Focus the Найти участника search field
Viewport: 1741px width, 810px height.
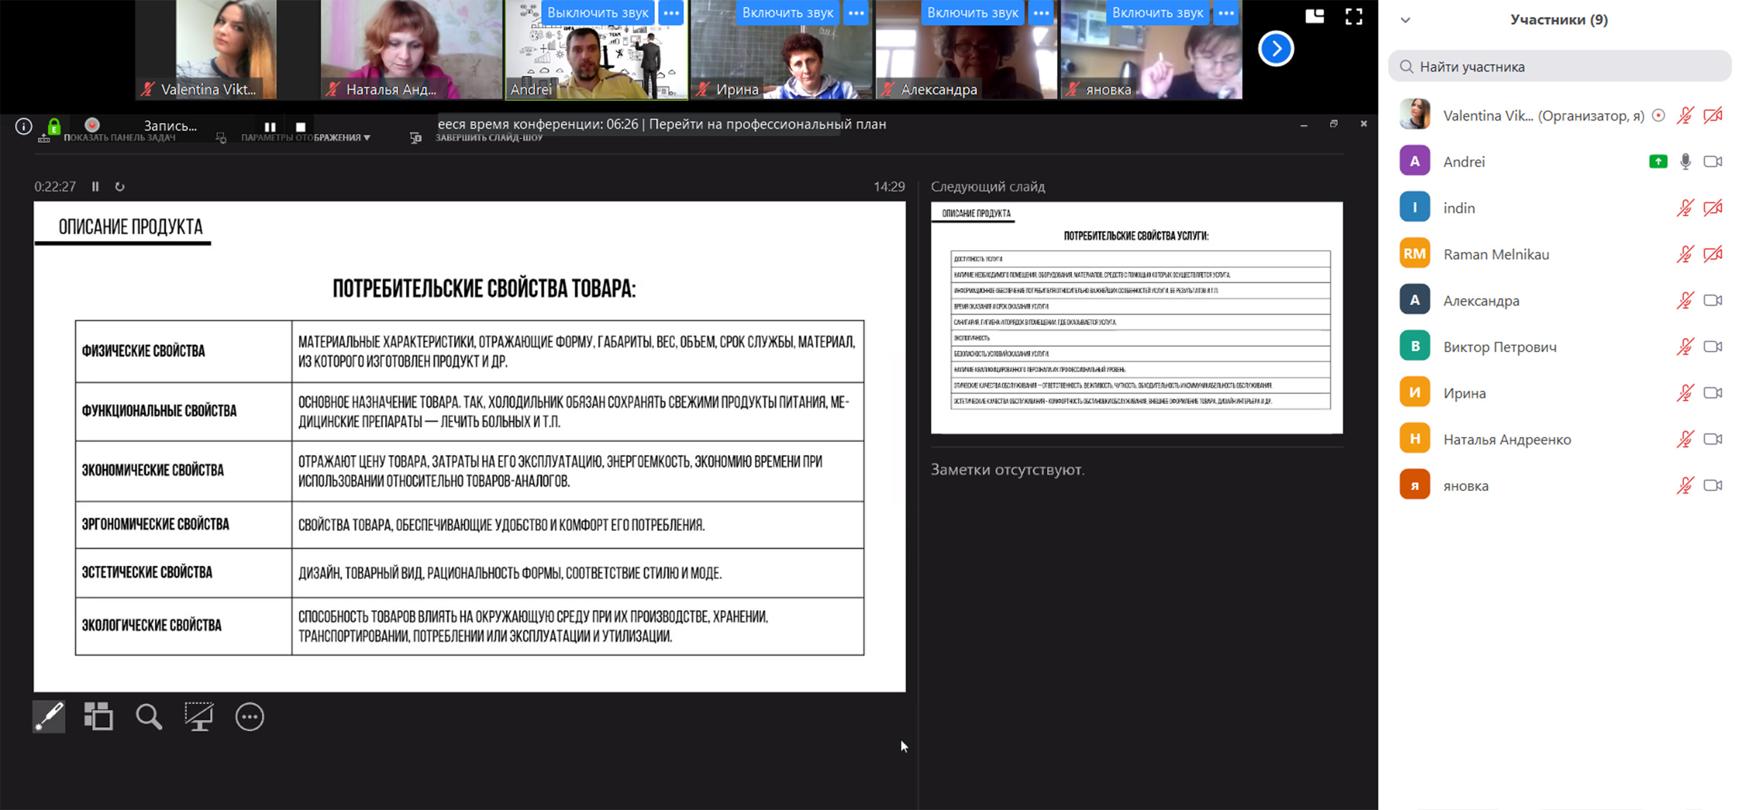coord(1560,67)
